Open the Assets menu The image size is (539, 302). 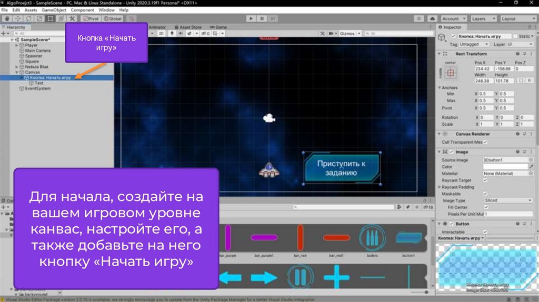pos(31,10)
